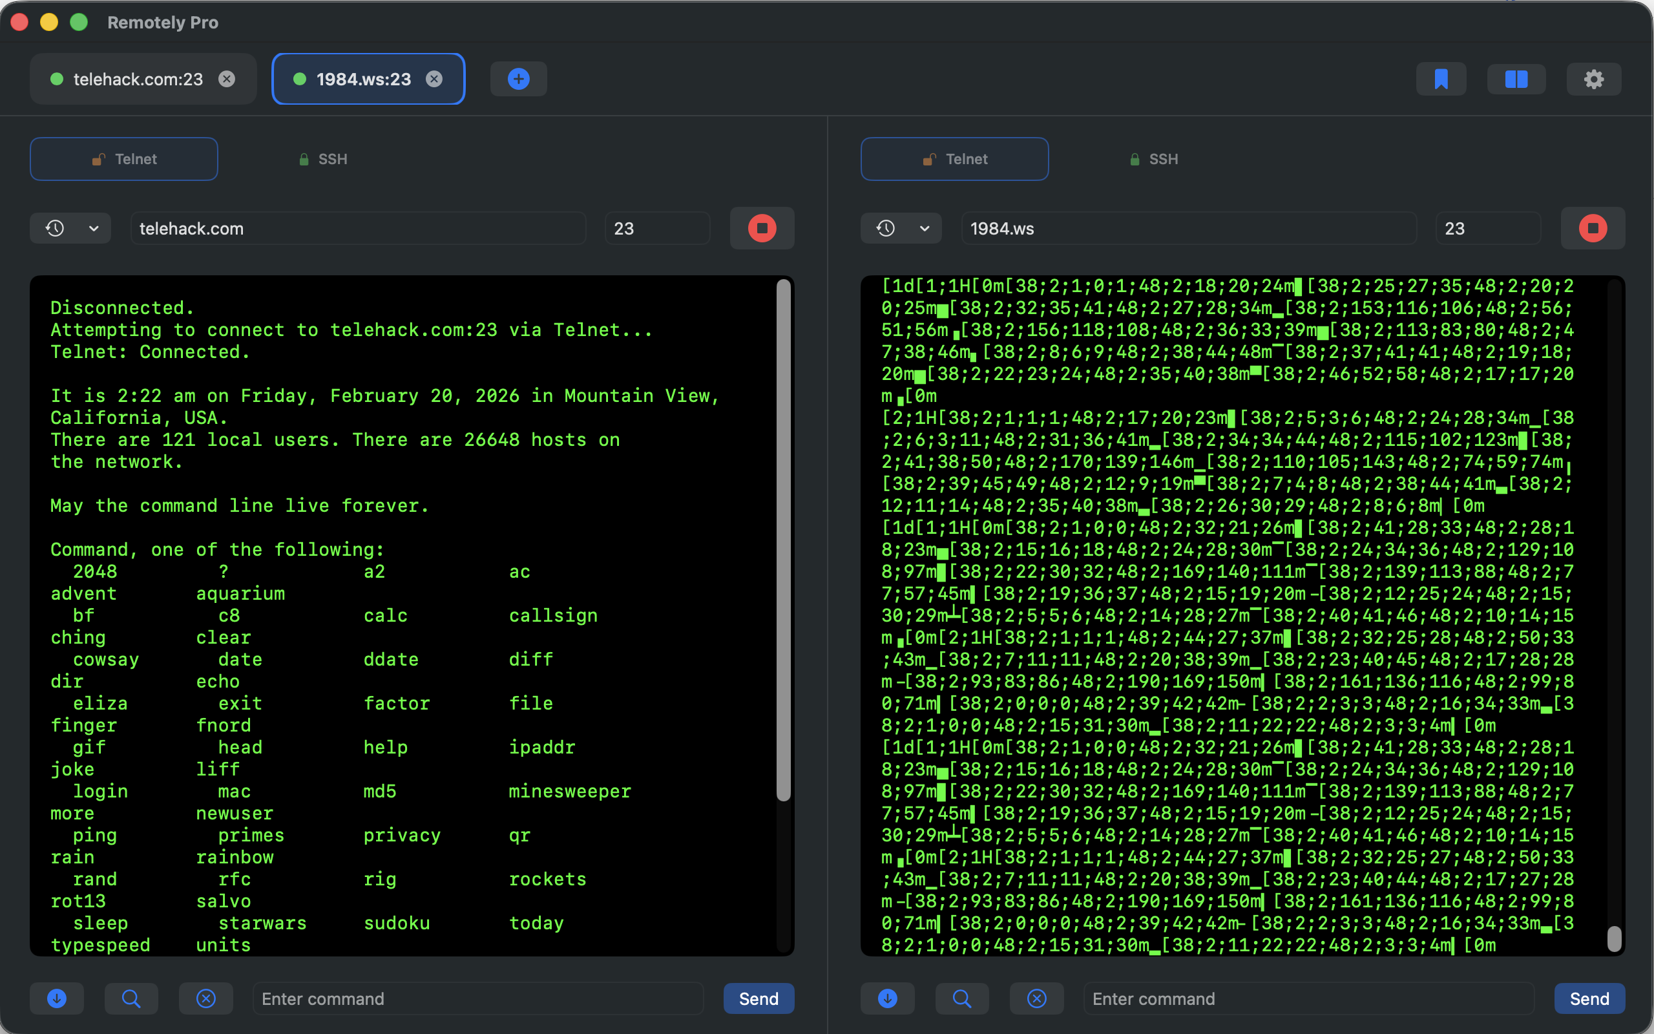The height and width of the screenshot is (1034, 1654).
Task: Click the 'minesweeper' command in the terminal
Action: [570, 791]
